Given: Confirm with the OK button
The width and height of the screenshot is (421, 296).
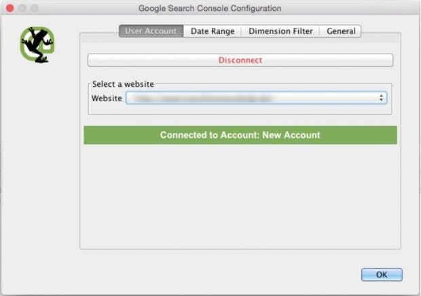Looking at the screenshot, I should pos(382,274).
